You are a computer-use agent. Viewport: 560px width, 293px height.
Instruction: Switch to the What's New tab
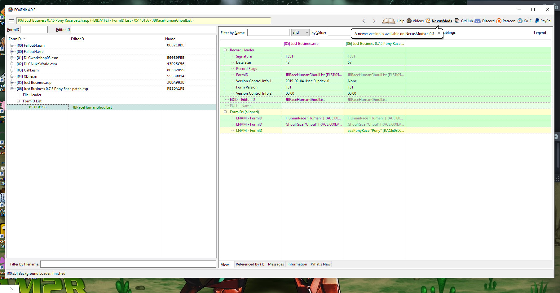click(x=320, y=264)
